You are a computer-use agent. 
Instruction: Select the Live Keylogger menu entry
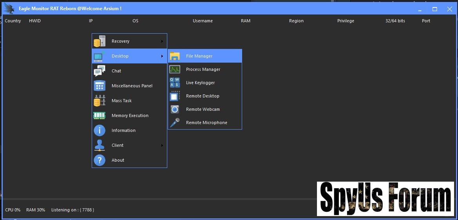(x=200, y=83)
